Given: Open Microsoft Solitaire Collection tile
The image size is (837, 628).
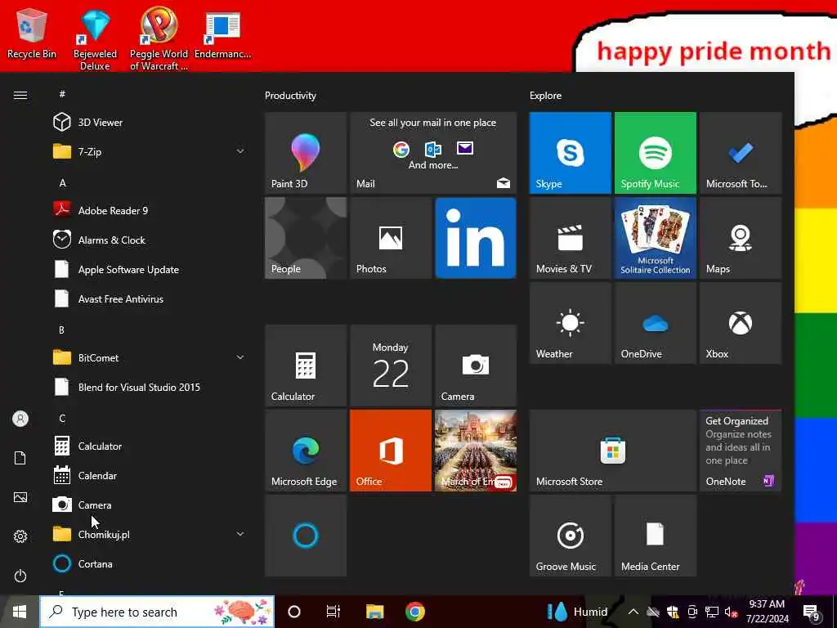Looking at the screenshot, I should pos(655,238).
